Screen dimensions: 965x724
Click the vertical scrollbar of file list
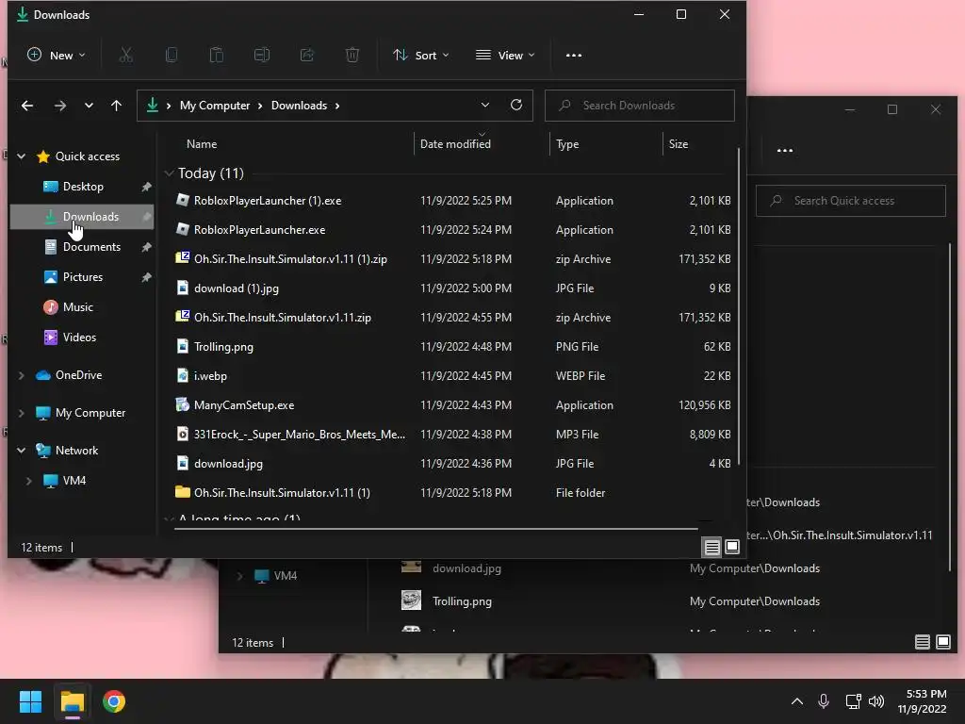coord(738,306)
